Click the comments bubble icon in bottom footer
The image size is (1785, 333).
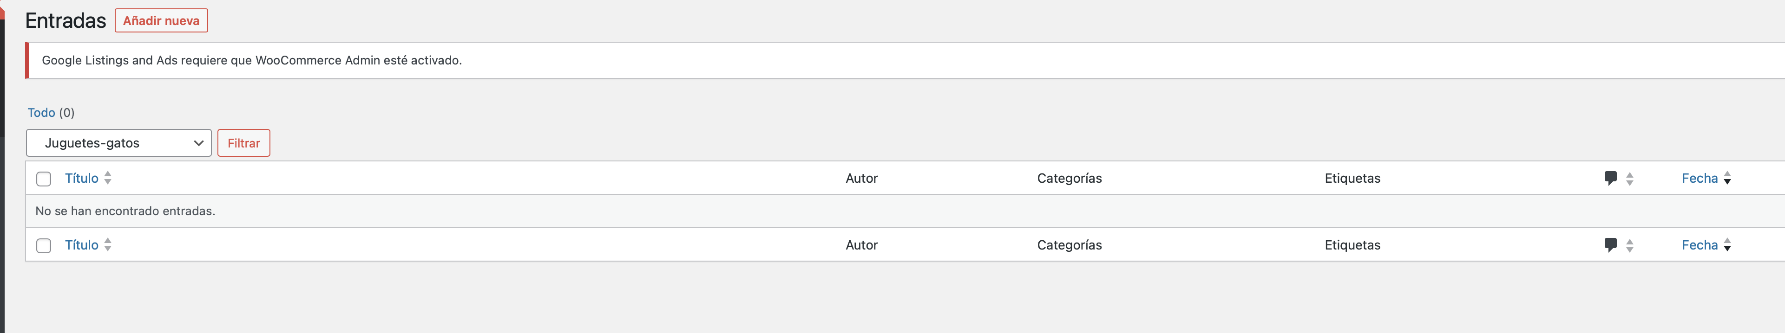pyautogui.click(x=1610, y=244)
